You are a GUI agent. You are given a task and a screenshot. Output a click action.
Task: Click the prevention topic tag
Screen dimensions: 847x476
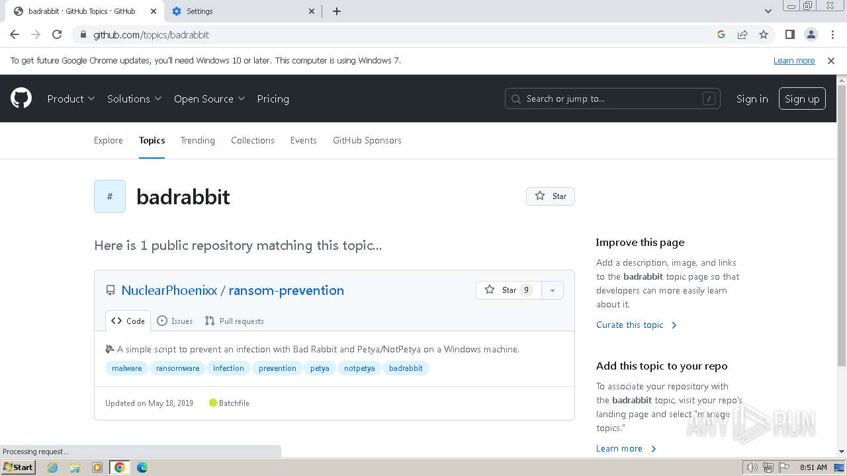pyautogui.click(x=277, y=368)
